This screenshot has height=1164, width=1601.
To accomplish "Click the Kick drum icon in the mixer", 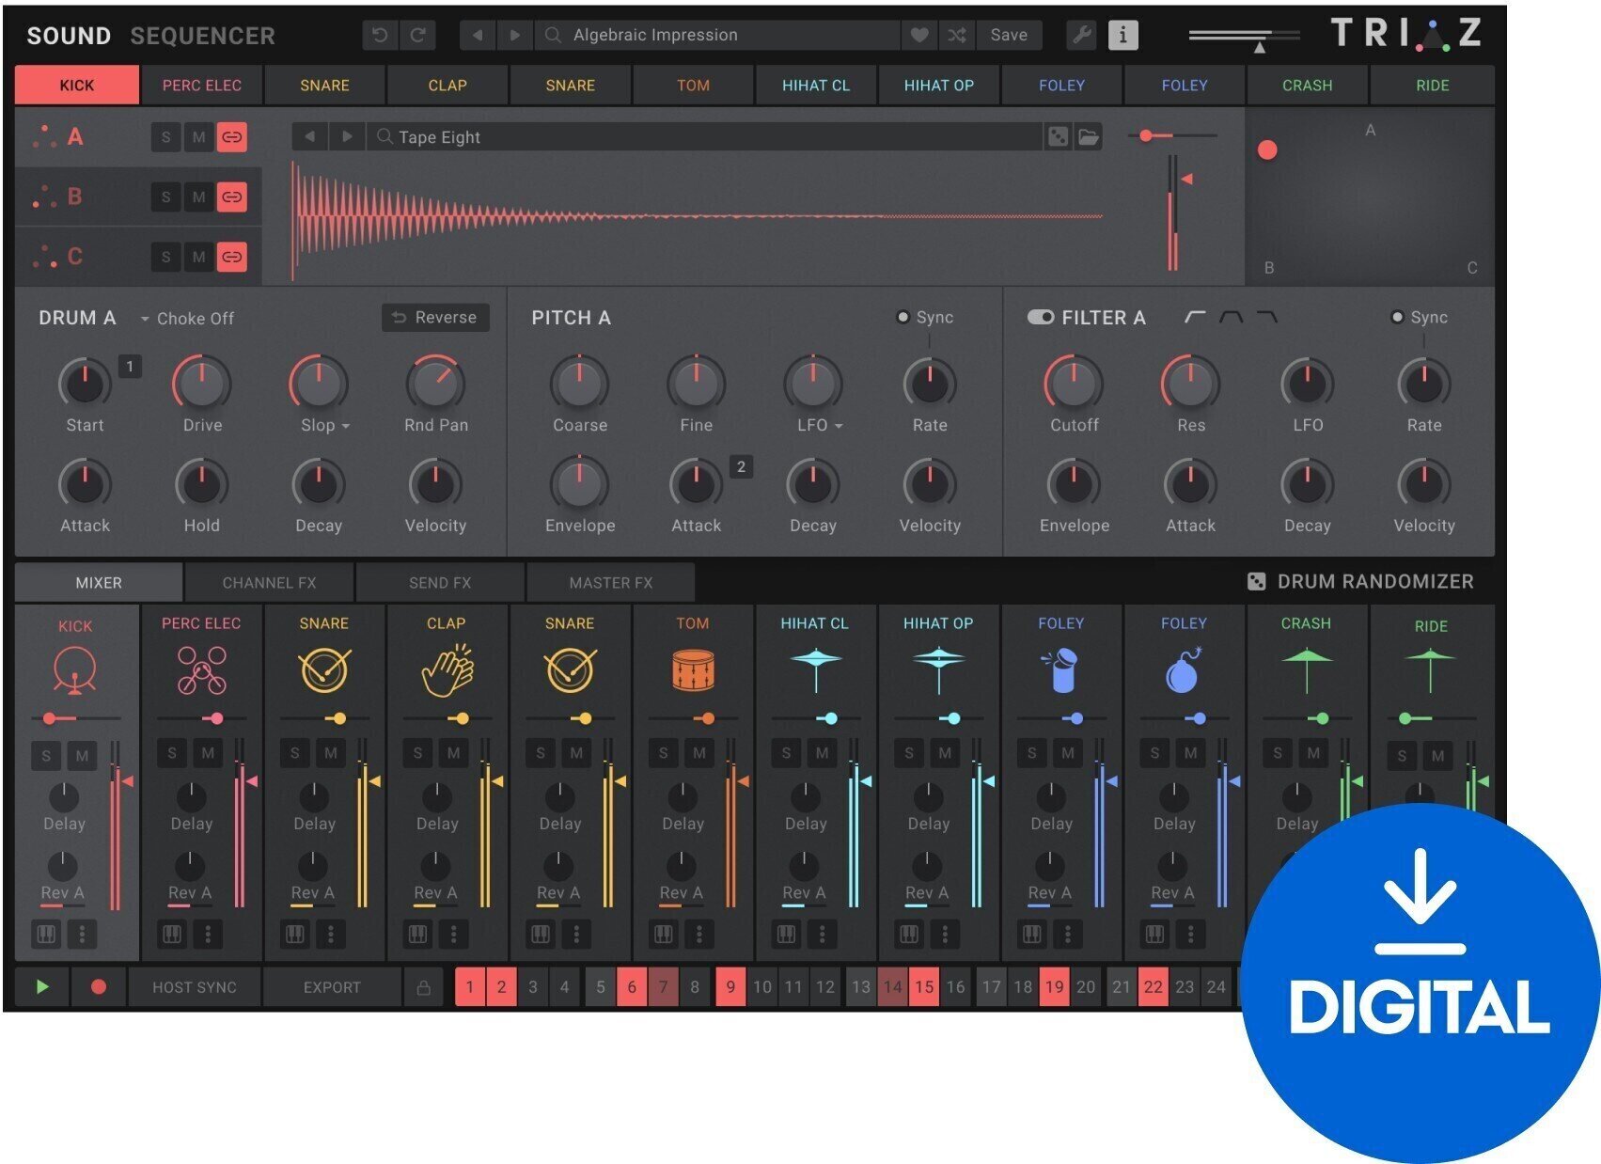I will tap(75, 669).
